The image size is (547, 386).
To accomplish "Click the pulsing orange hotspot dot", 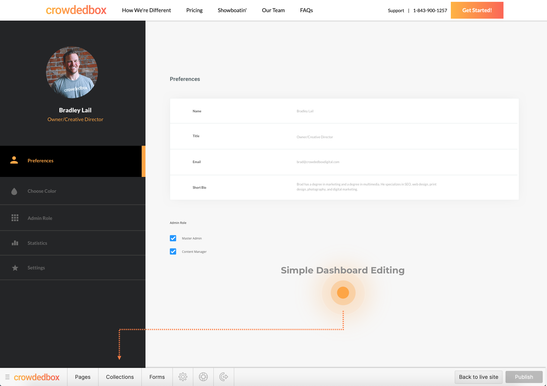I will (x=343, y=293).
